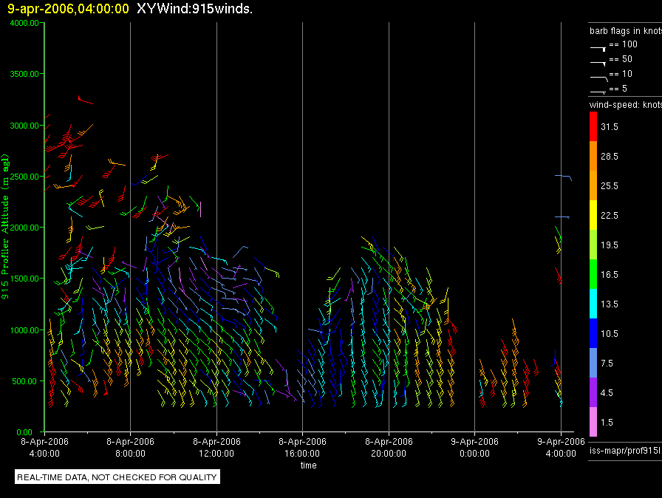Click the 10-knot barb flag symbol
The image size is (662, 498).
[x=598, y=77]
